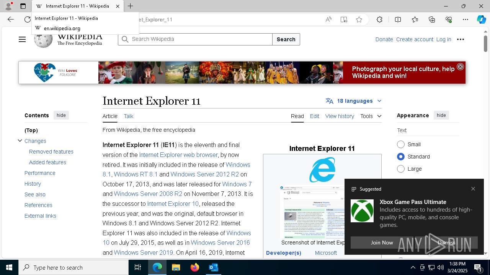The height and width of the screenshot is (275, 490).
Task: Open Wikipedia main hamburger menu
Action: (x=22, y=39)
